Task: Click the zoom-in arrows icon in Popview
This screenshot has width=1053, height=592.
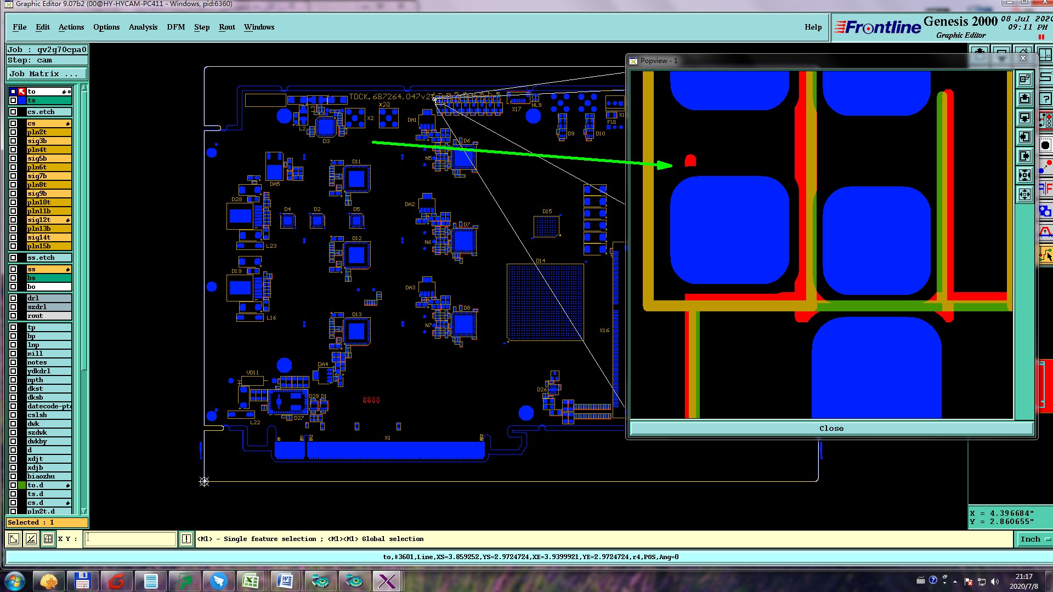Action: point(1024,175)
